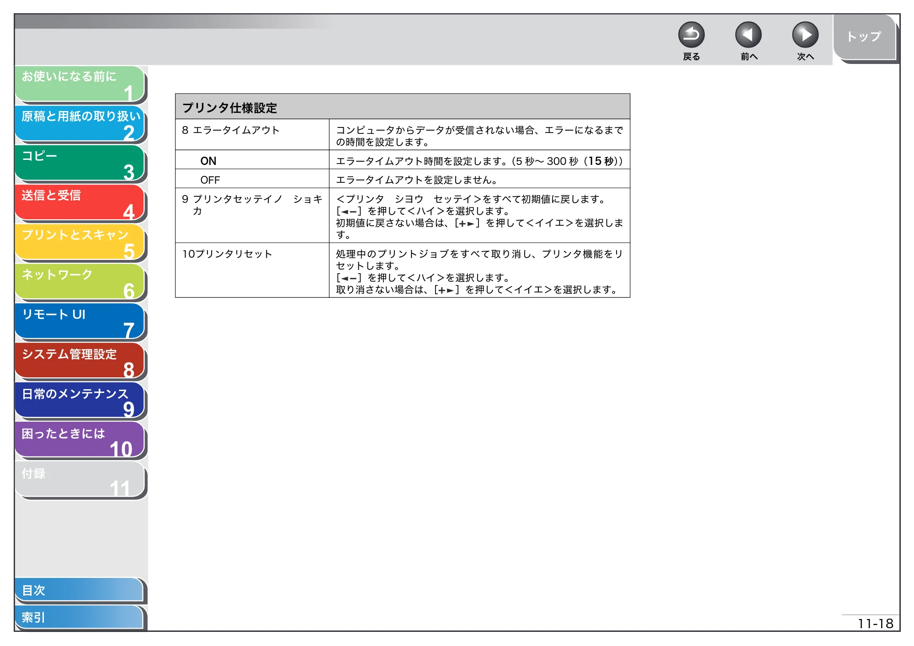Image resolution: width=914 pixels, height=646 pixels.
Task: Open the 目次 (contents) button
Action: point(79,590)
